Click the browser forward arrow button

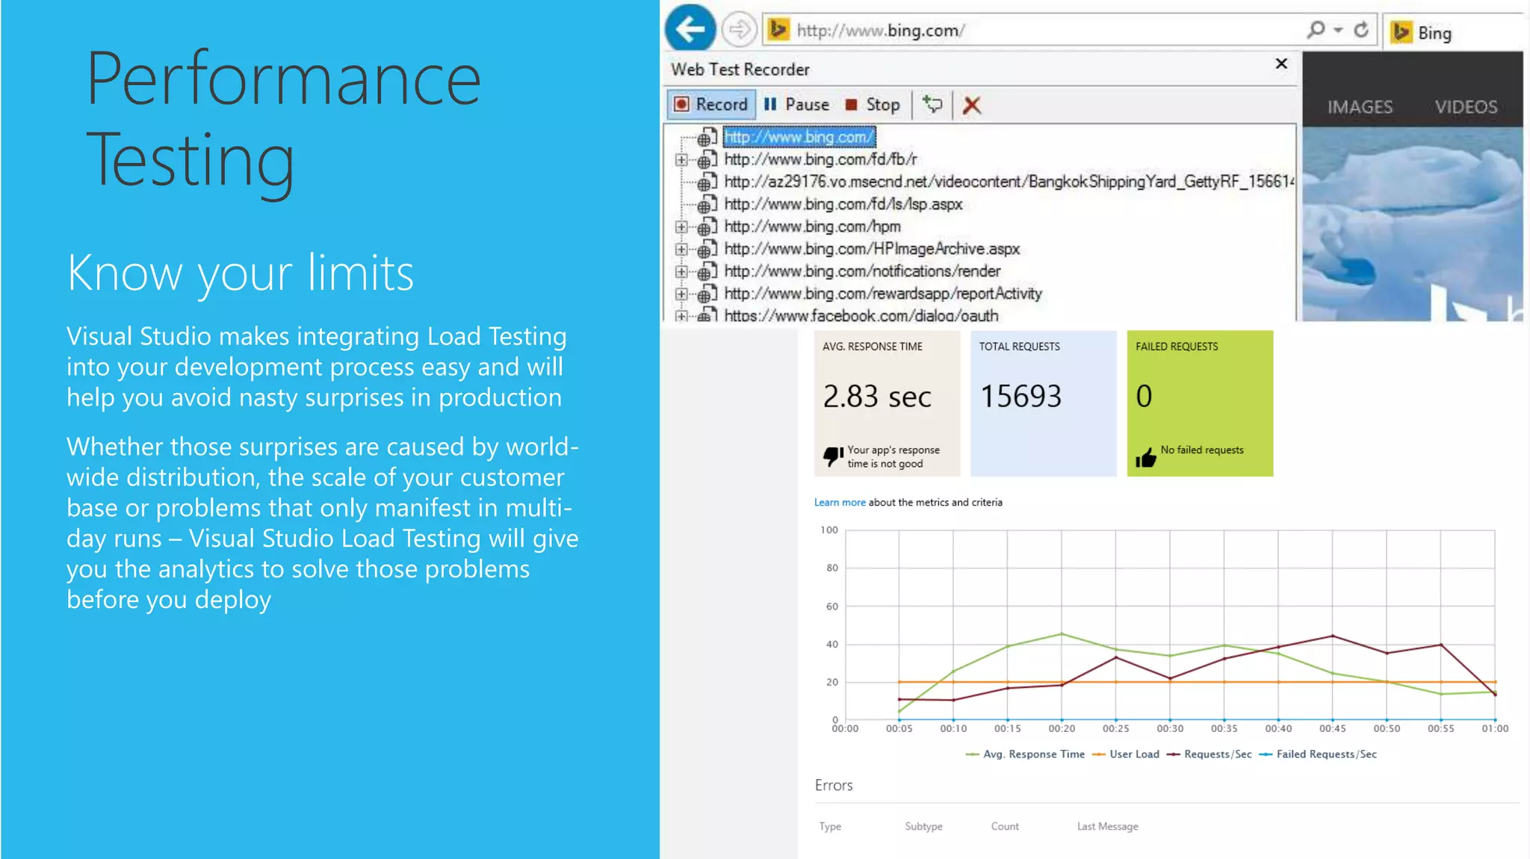pos(739,30)
